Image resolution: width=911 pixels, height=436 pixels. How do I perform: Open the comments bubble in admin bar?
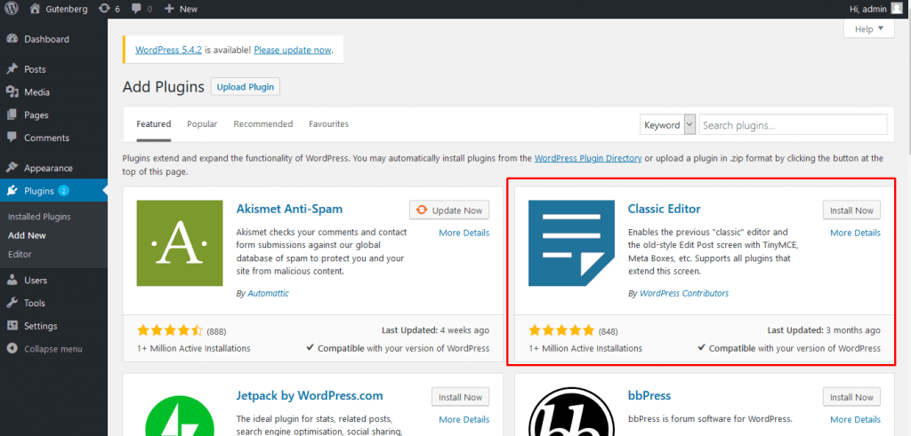[x=141, y=9]
